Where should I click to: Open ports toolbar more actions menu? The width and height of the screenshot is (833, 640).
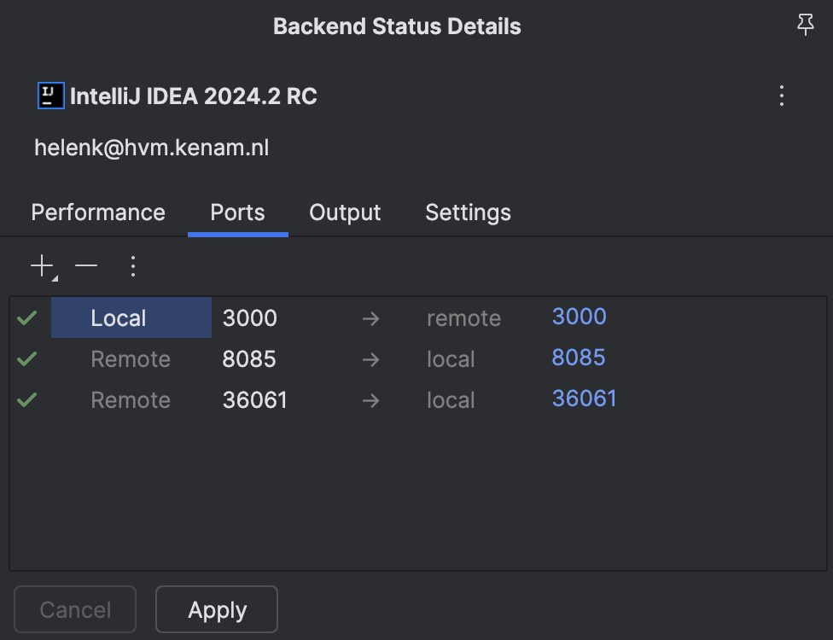[132, 266]
